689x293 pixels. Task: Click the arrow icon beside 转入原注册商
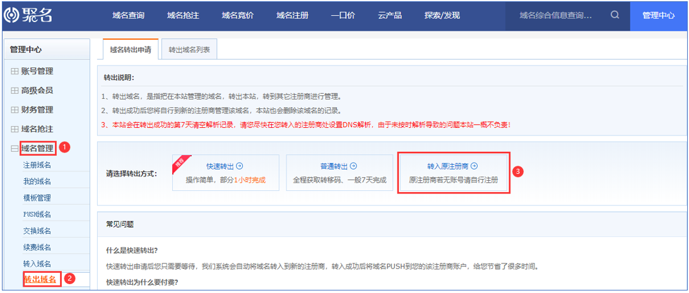click(x=474, y=166)
